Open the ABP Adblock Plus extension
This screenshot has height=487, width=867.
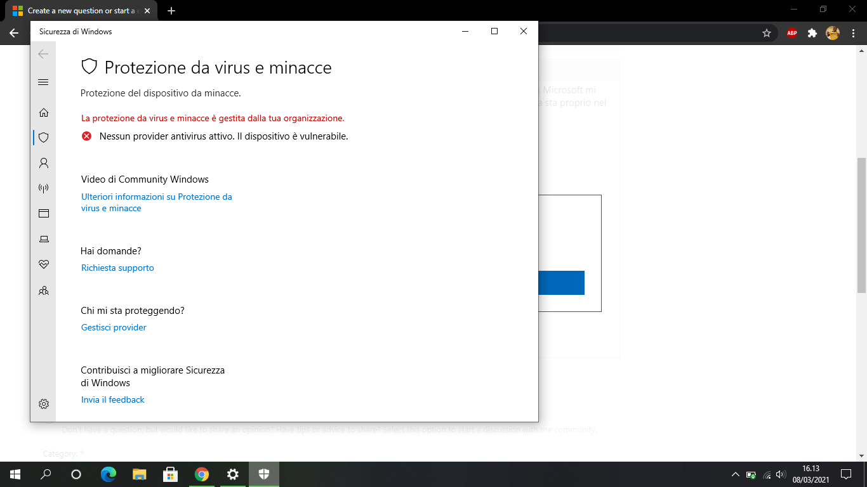click(791, 33)
